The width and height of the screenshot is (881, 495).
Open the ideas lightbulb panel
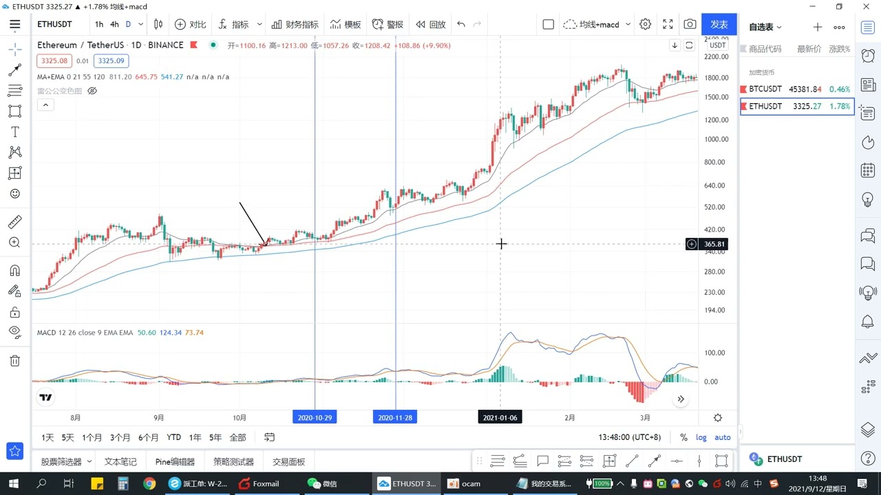click(x=868, y=199)
